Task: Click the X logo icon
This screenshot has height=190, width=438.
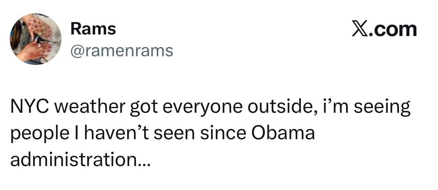Action: pos(360,29)
